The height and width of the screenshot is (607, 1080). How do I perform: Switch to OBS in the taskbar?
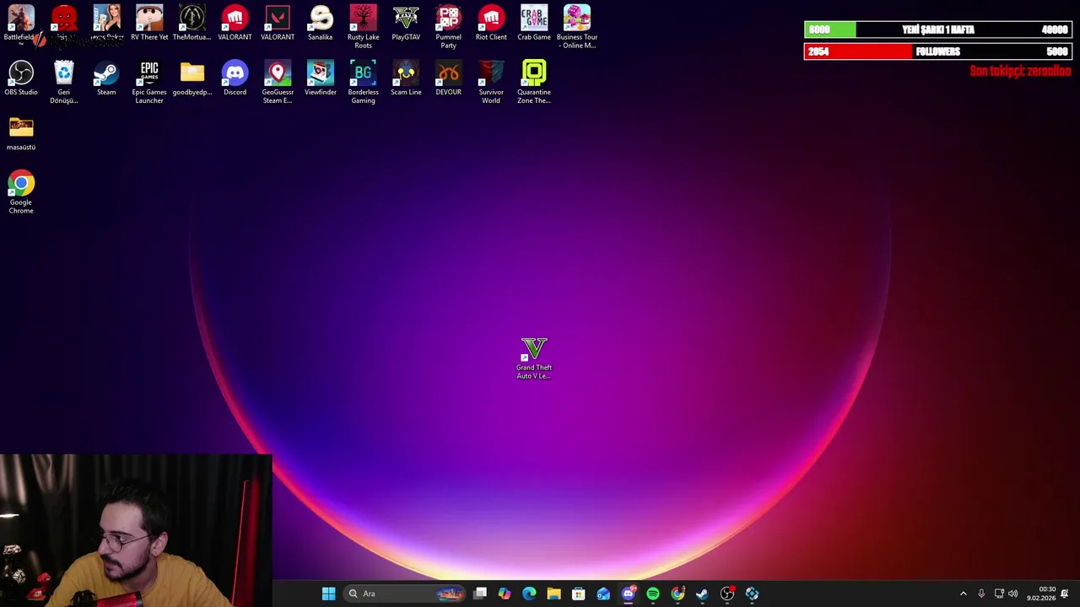point(727,594)
